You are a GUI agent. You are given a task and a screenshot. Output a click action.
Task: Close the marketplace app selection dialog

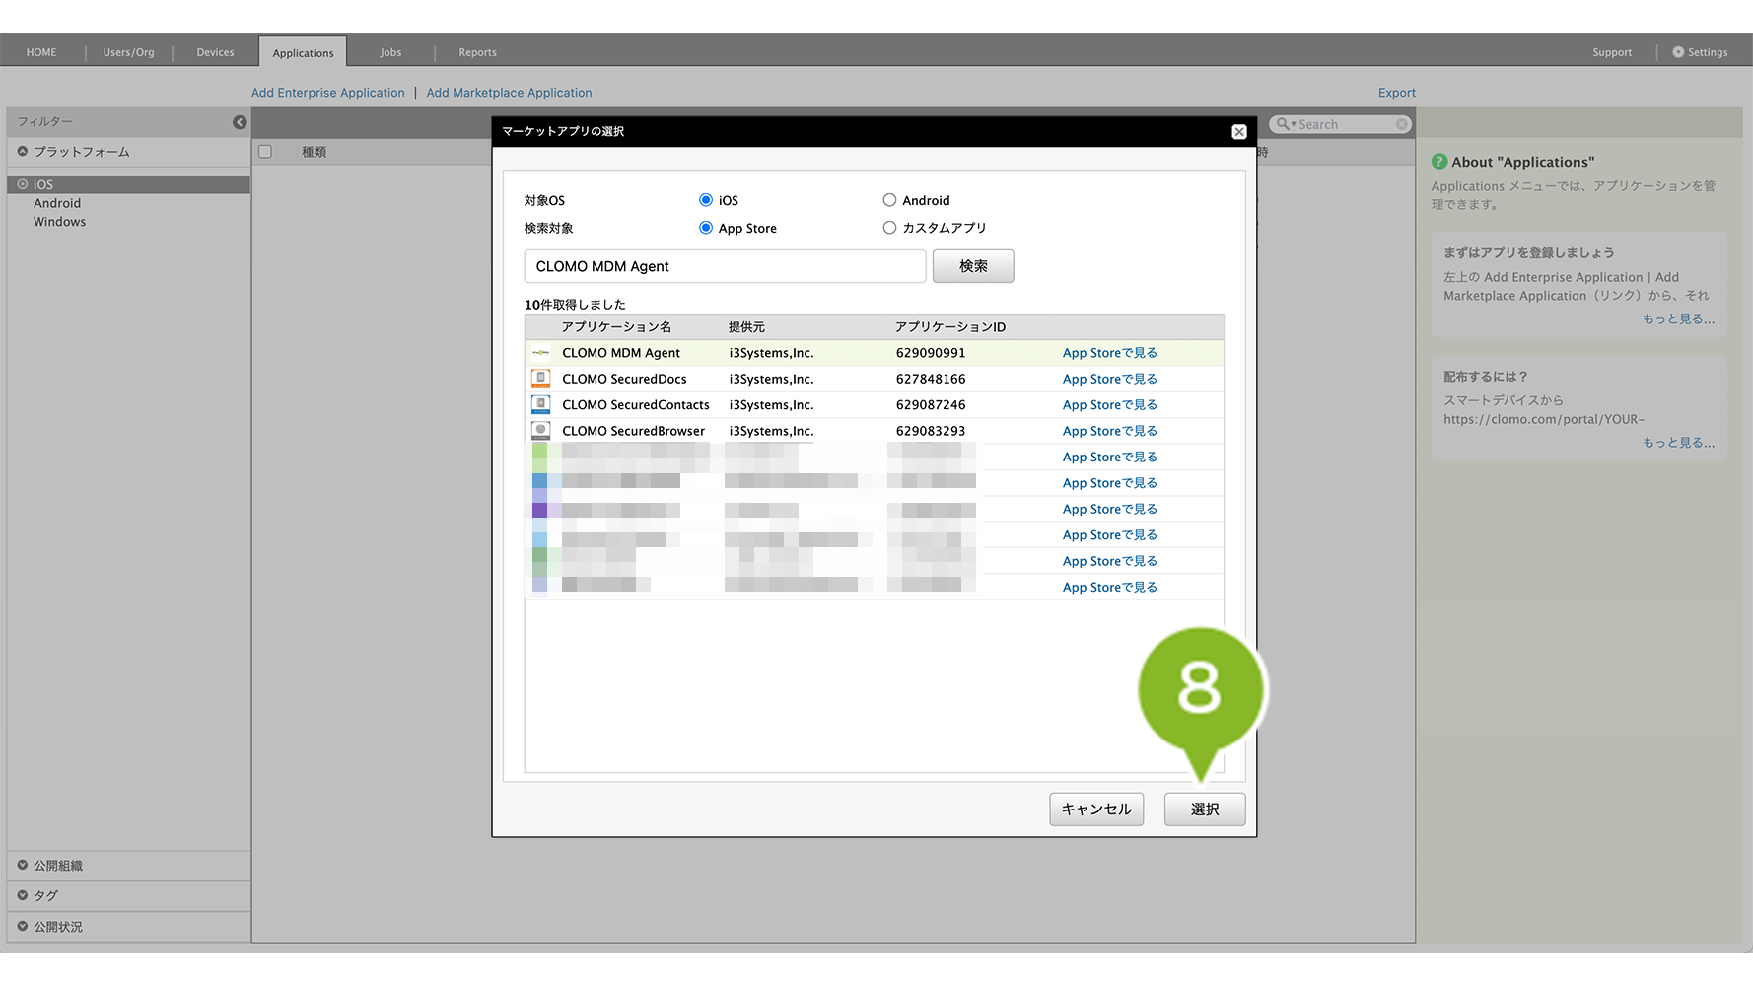[1239, 132]
